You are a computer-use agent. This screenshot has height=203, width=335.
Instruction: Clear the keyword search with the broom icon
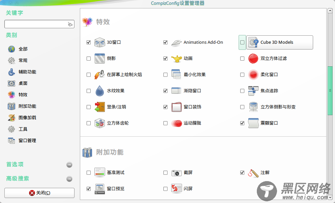(x=70, y=24)
